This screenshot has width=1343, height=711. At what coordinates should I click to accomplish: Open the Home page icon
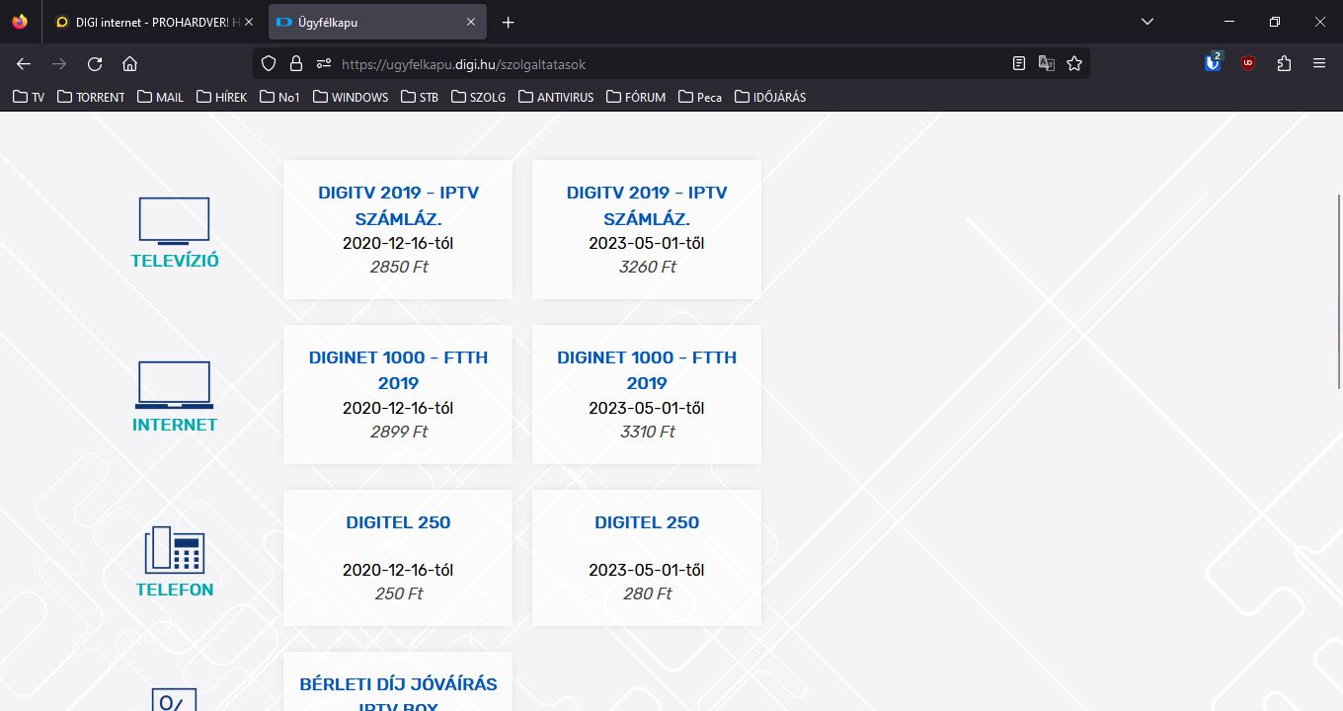[129, 64]
